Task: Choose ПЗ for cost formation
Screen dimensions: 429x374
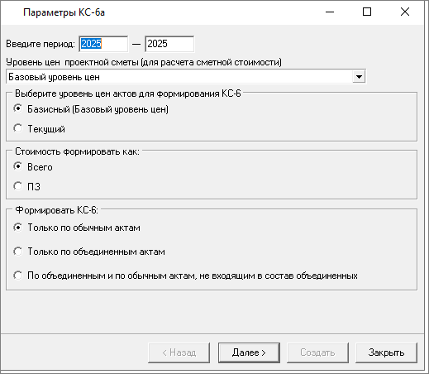Action: pos(26,187)
